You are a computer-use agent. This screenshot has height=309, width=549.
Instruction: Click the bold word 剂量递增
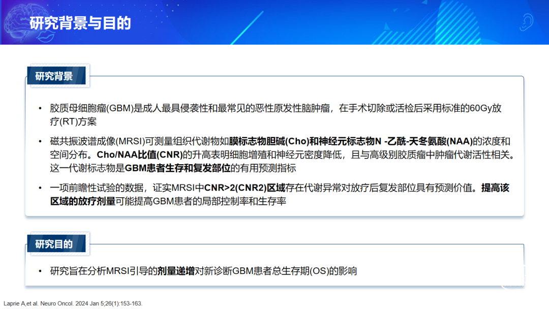pos(176,271)
